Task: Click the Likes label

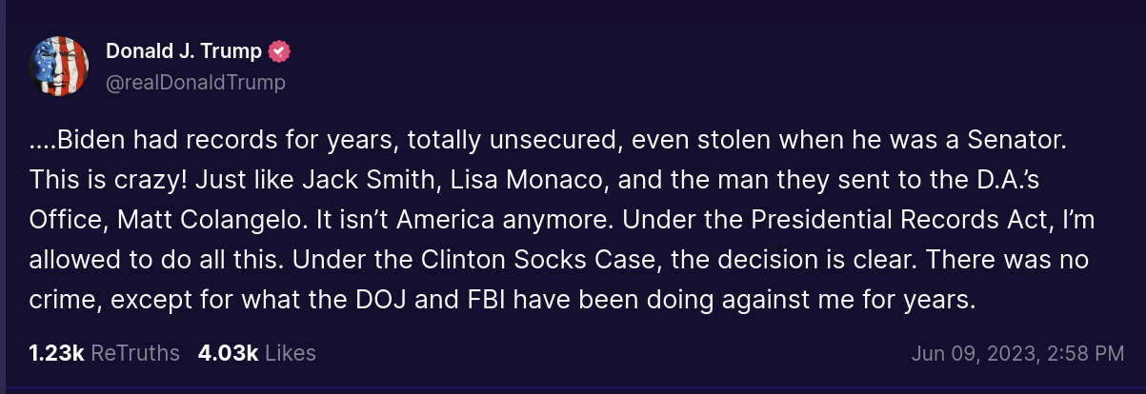Action: pos(290,353)
